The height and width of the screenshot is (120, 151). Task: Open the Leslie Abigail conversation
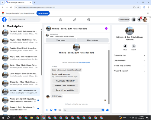coord(20,75)
